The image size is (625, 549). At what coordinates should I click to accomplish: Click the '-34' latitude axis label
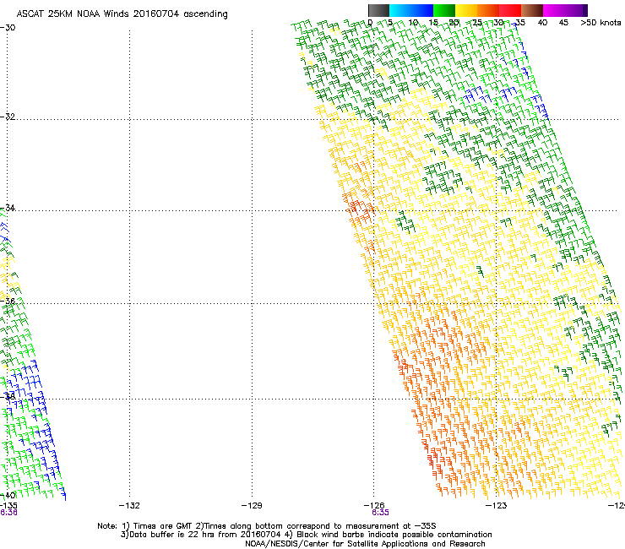click(x=8, y=208)
